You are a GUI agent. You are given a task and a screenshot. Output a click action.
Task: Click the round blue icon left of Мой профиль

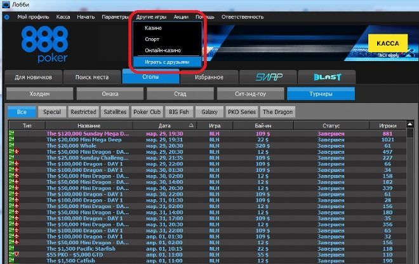point(7,17)
